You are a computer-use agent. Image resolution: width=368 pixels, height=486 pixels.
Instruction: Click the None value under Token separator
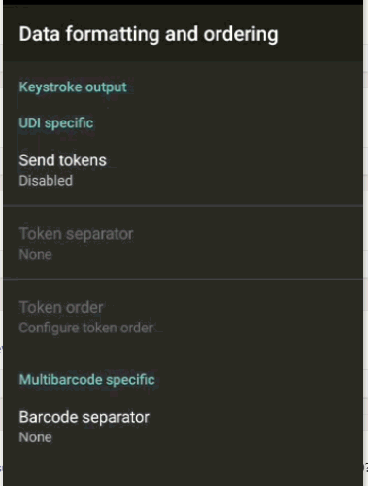(x=35, y=255)
